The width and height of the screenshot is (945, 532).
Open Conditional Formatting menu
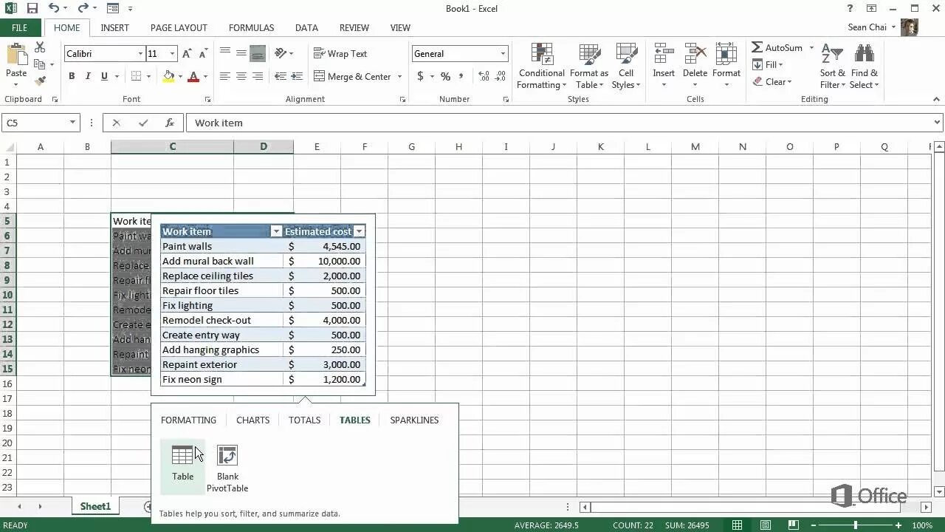click(542, 66)
